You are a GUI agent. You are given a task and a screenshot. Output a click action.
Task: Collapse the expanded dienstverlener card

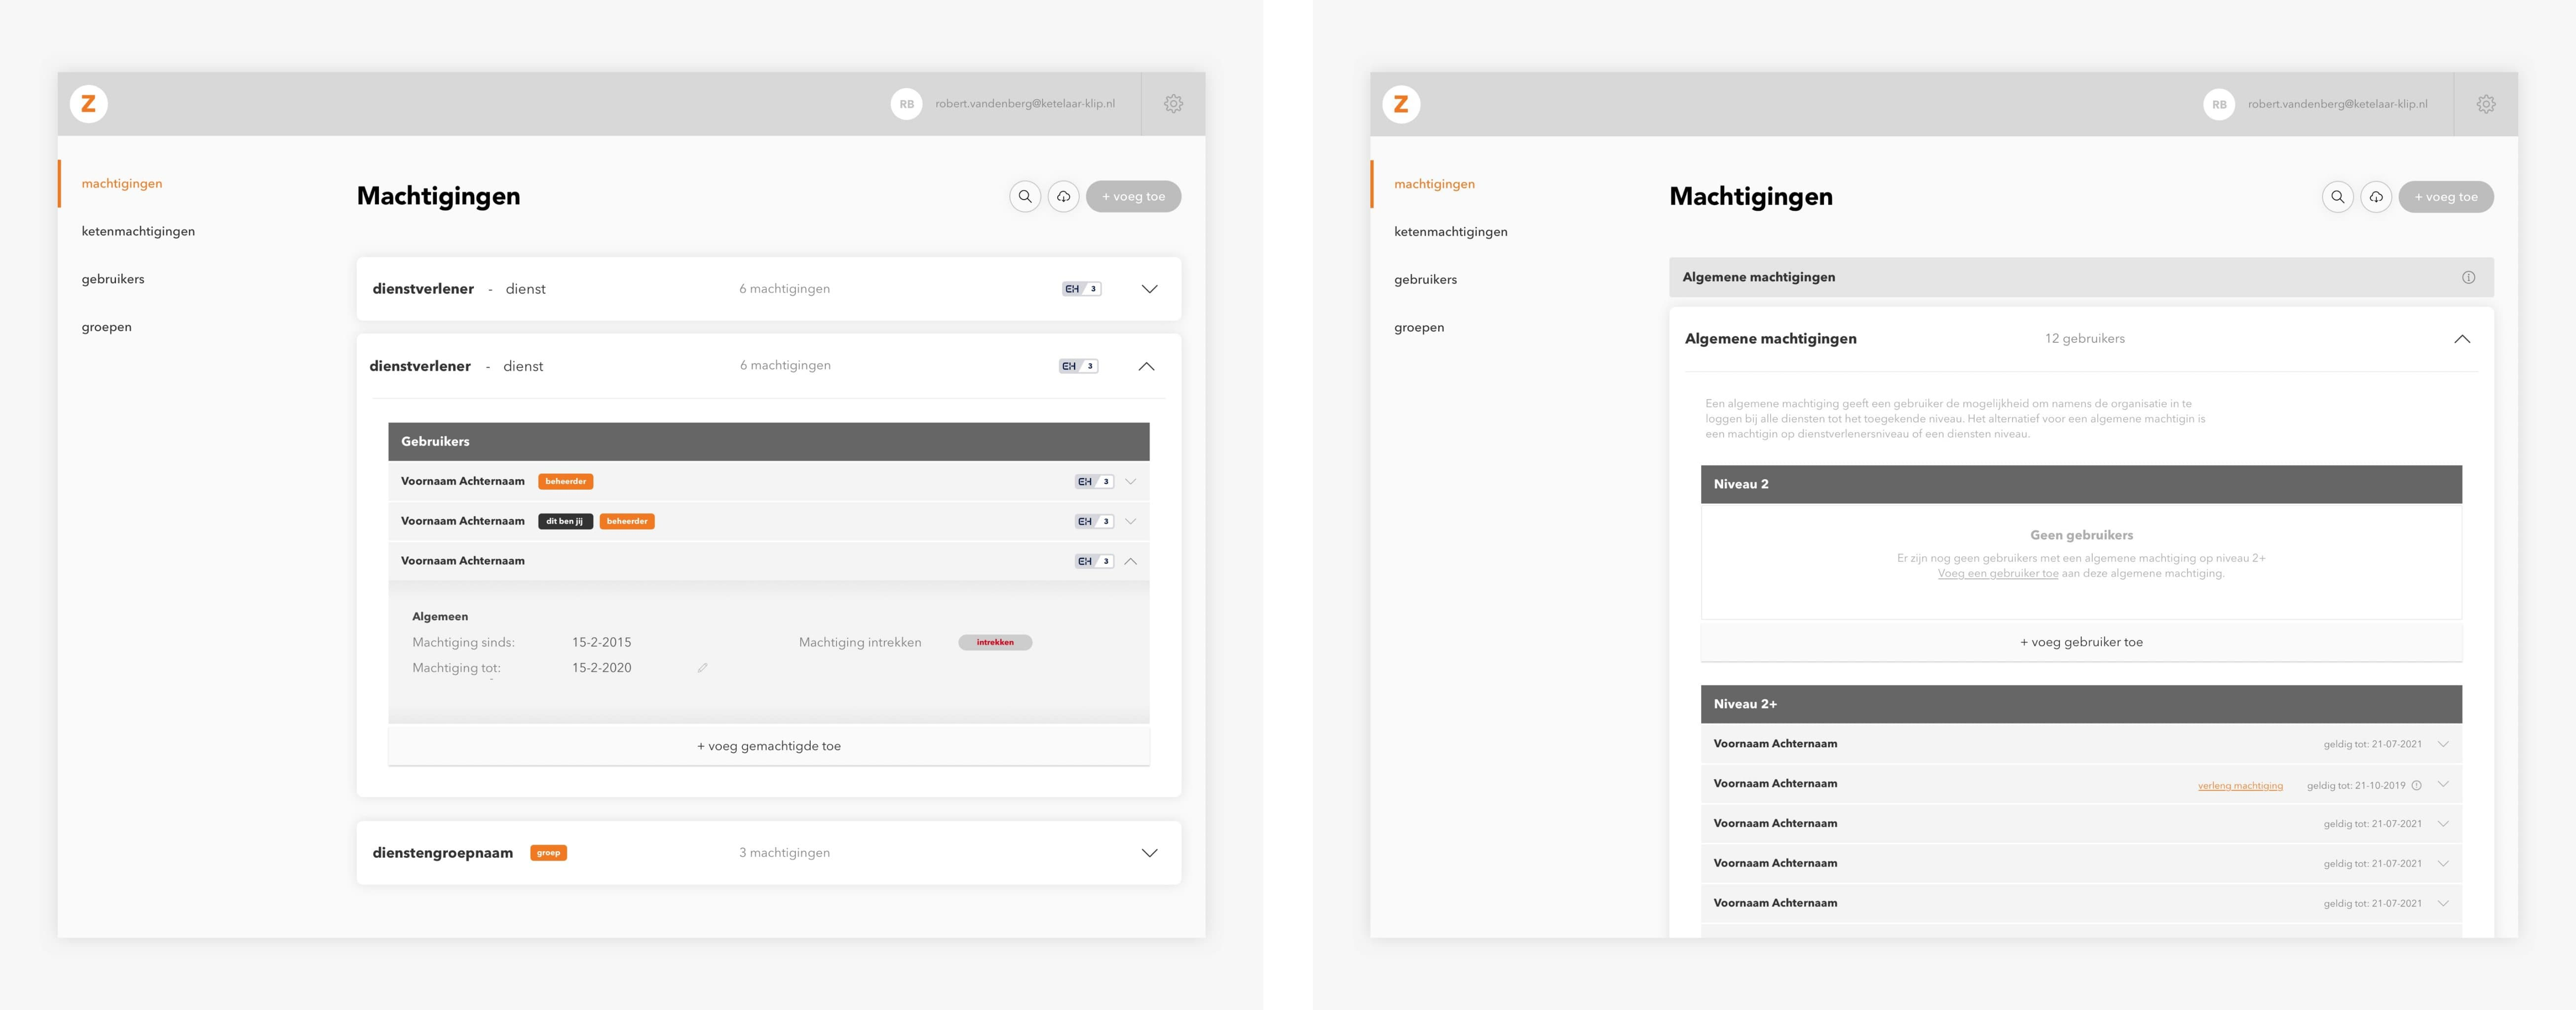coord(1147,366)
